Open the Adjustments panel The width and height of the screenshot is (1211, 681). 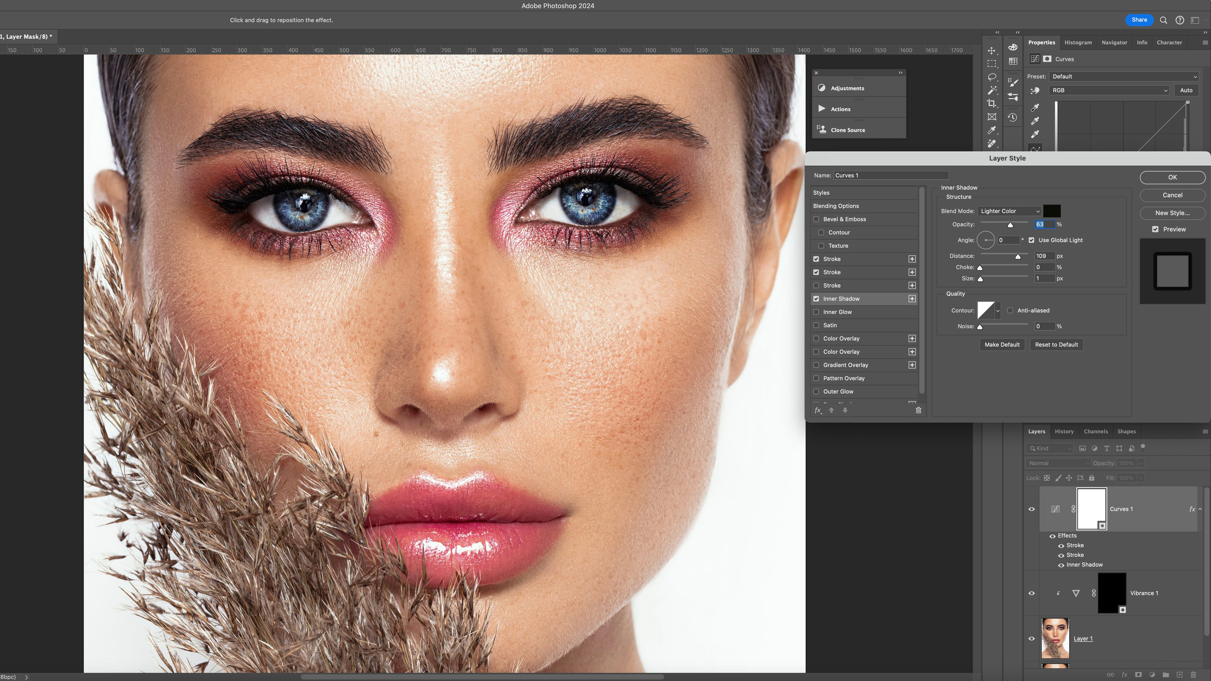pos(847,88)
